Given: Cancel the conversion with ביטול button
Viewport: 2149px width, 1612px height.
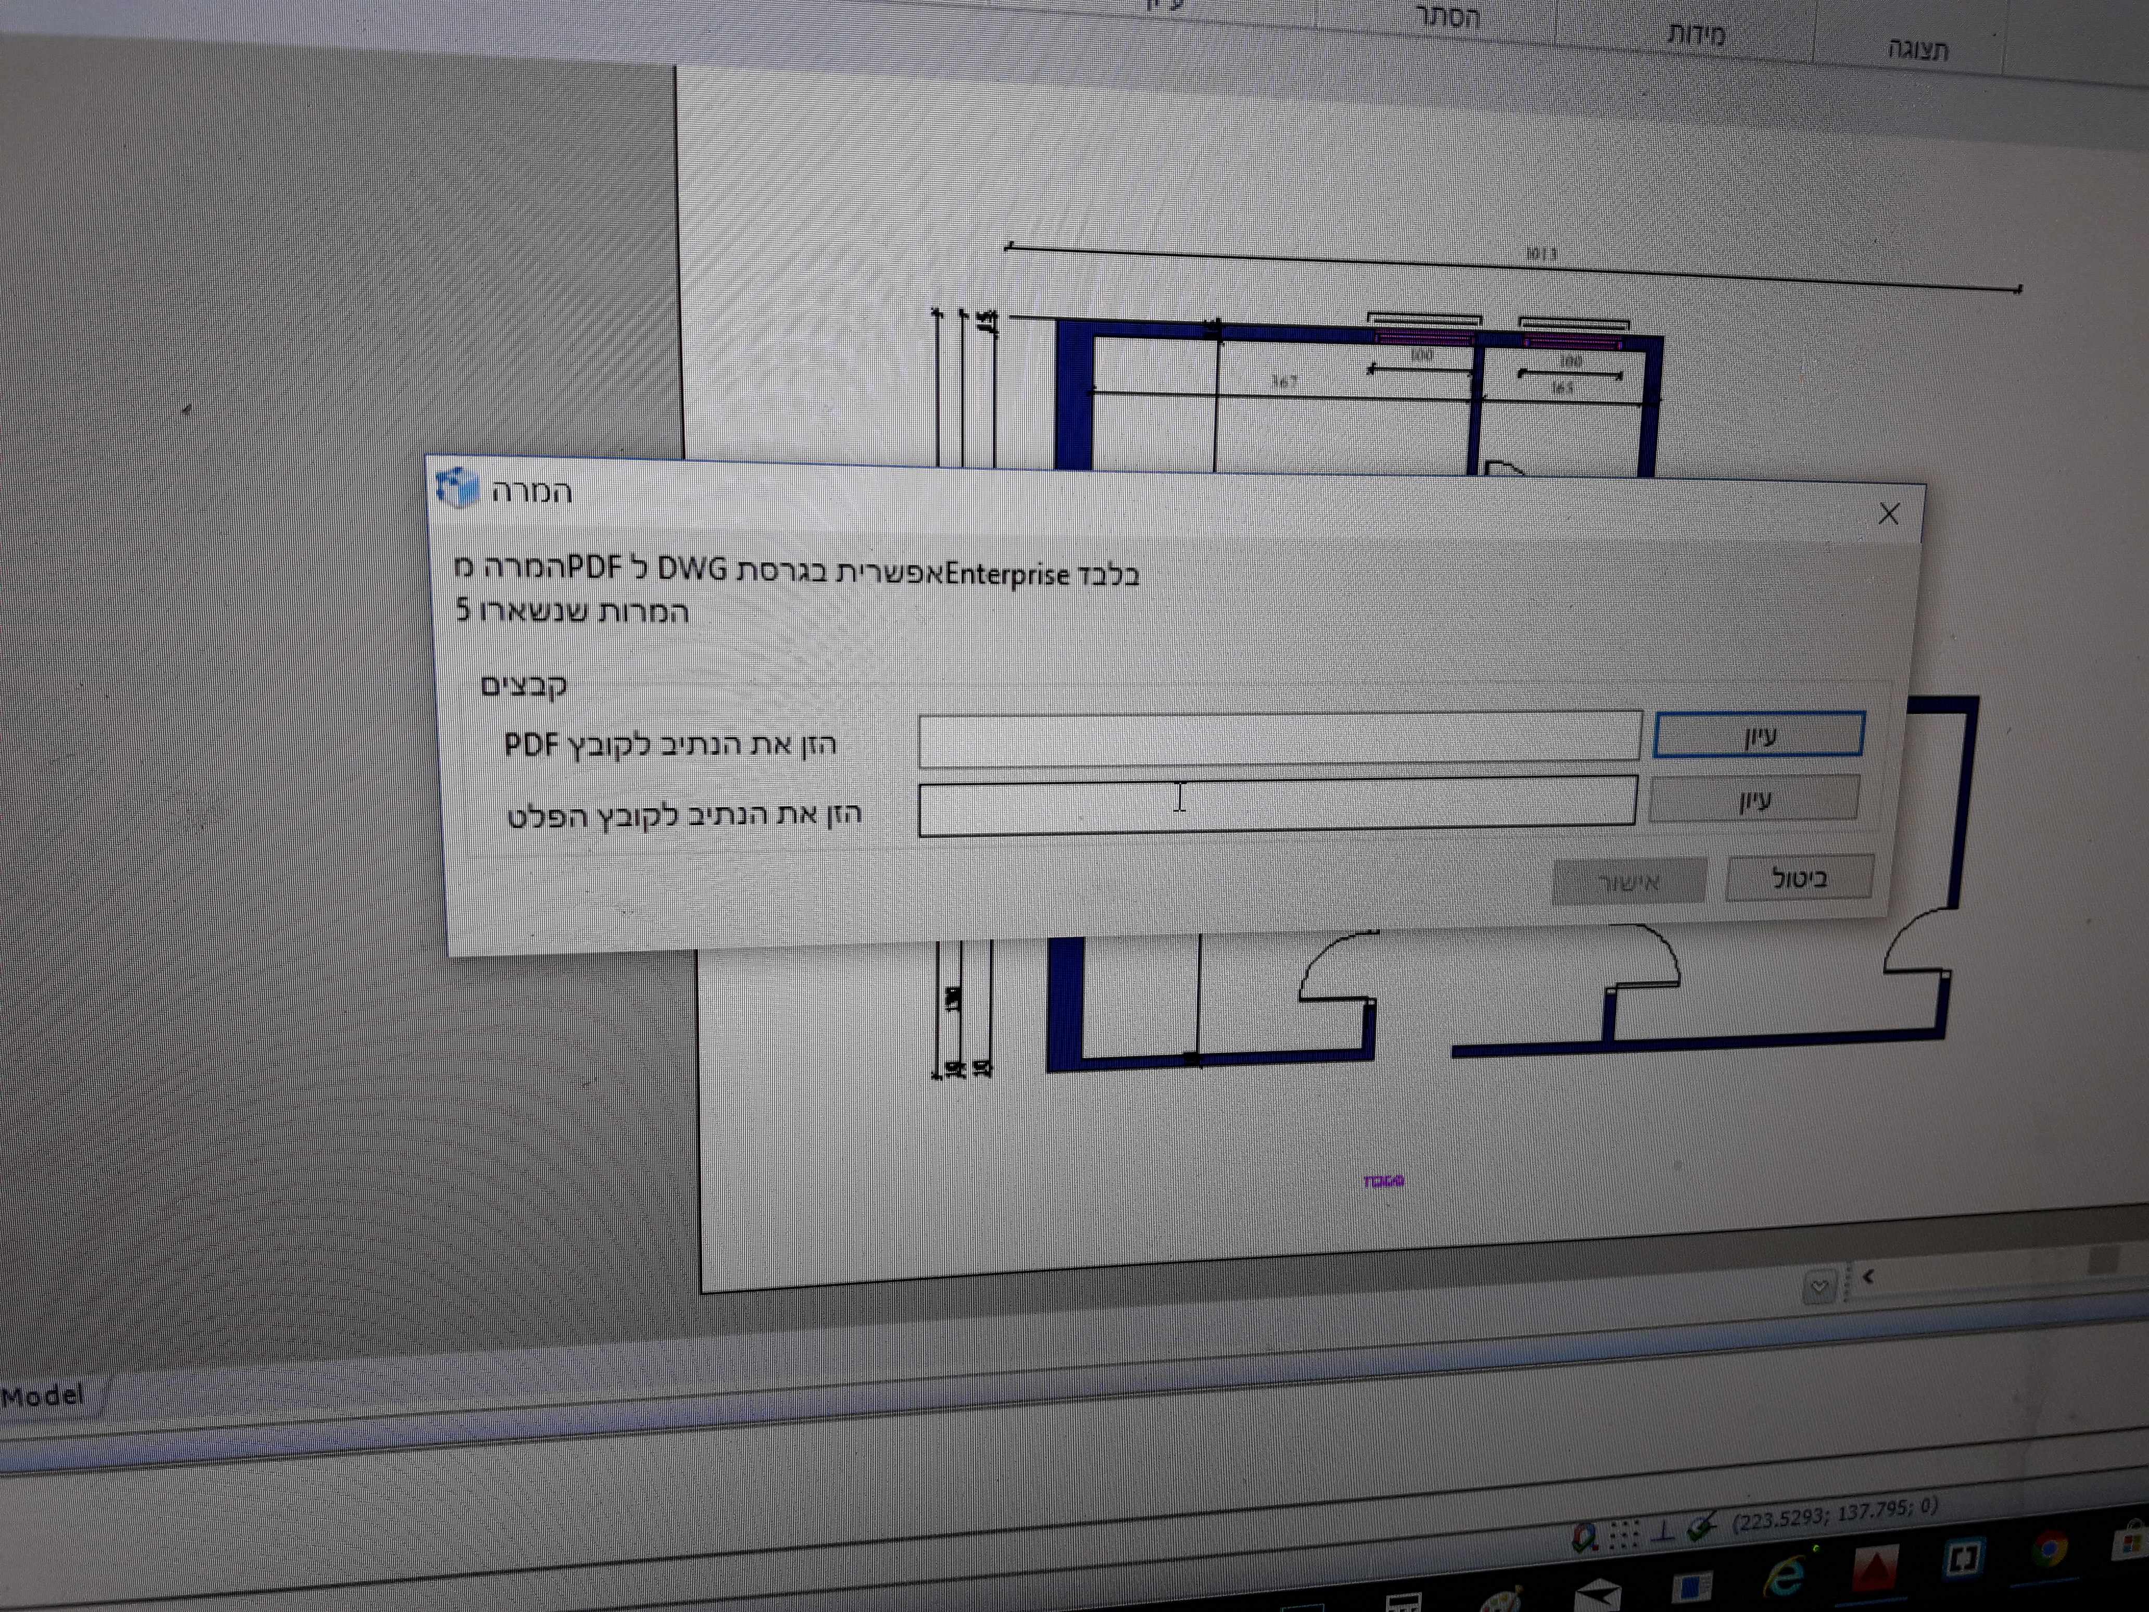Looking at the screenshot, I should 1798,879.
